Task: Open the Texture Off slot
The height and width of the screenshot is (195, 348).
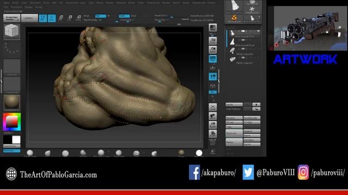Action: (x=12, y=84)
